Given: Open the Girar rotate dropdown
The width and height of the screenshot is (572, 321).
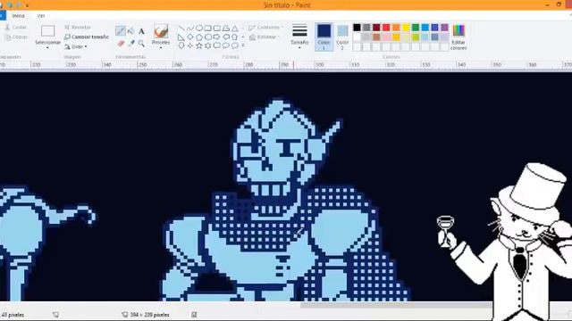Looking at the screenshot, I should [x=76, y=47].
